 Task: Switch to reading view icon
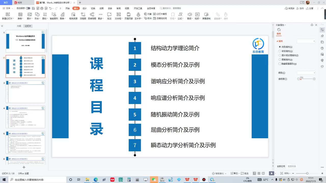[x=263, y=173]
